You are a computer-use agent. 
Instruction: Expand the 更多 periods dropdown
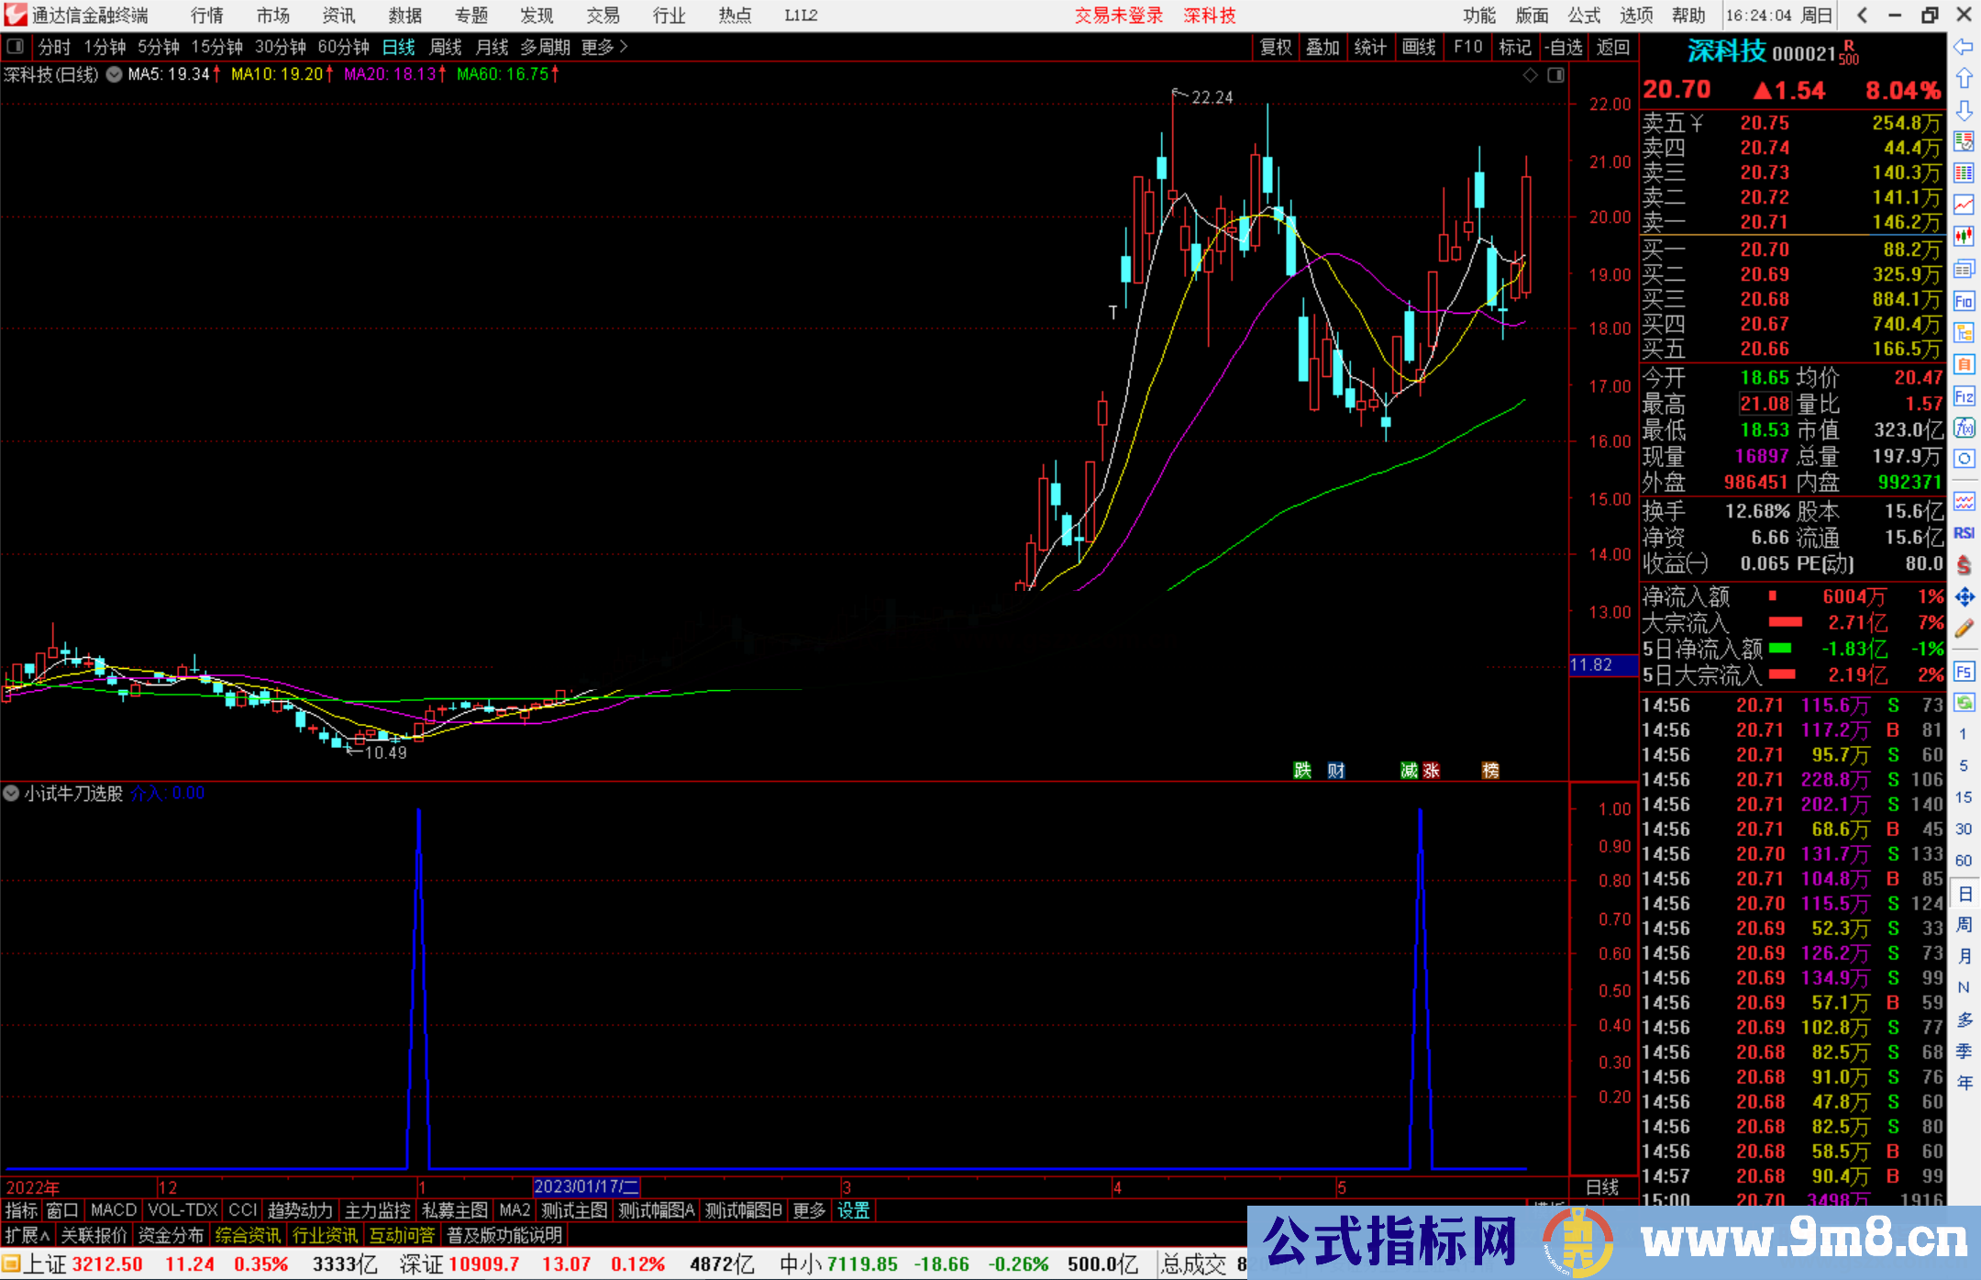(604, 47)
